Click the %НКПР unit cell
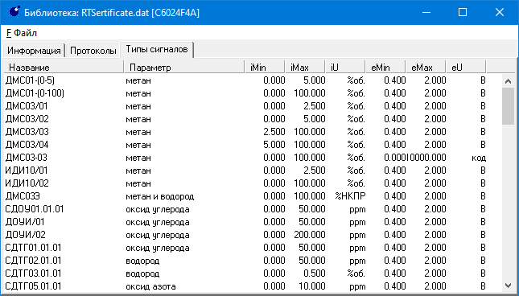 350,196
